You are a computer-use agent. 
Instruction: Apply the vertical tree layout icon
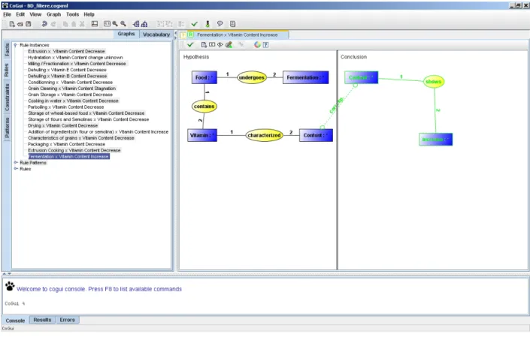coord(144,24)
